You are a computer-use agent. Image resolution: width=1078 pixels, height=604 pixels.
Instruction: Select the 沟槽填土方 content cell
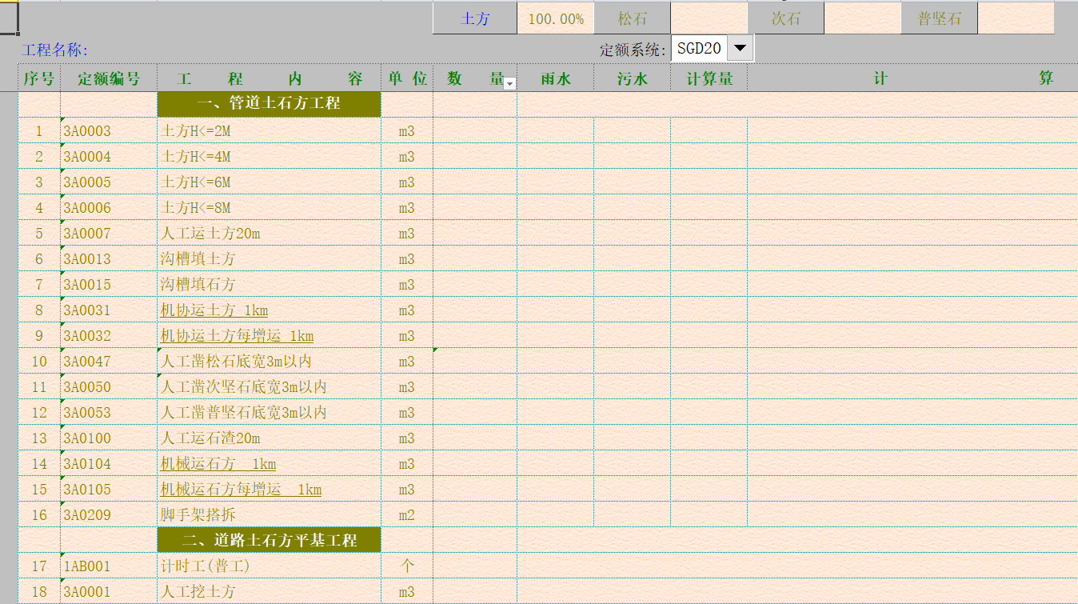coord(269,259)
